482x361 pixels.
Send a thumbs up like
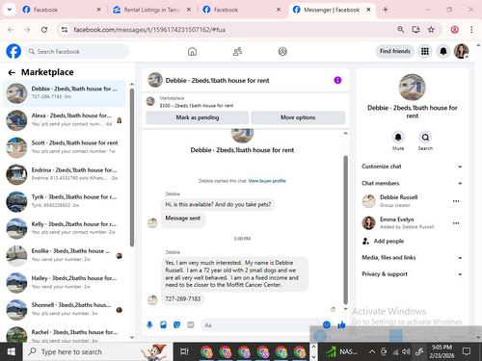(341, 324)
